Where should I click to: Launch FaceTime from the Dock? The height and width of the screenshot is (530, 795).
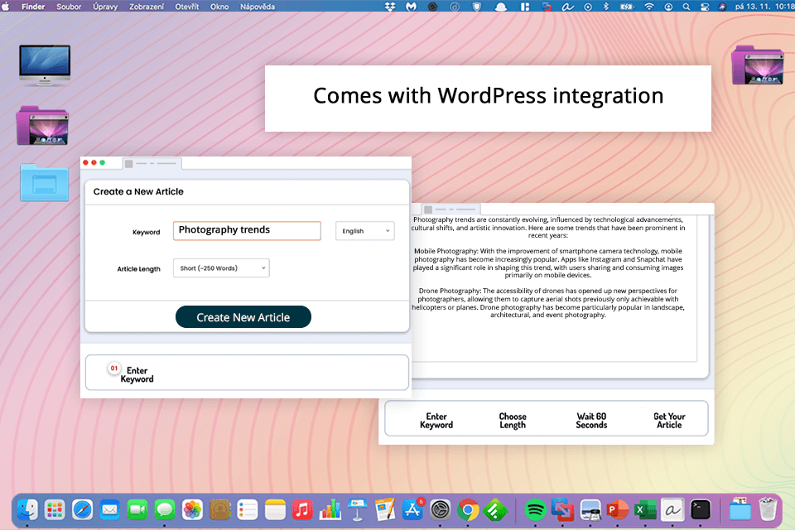[x=137, y=510]
